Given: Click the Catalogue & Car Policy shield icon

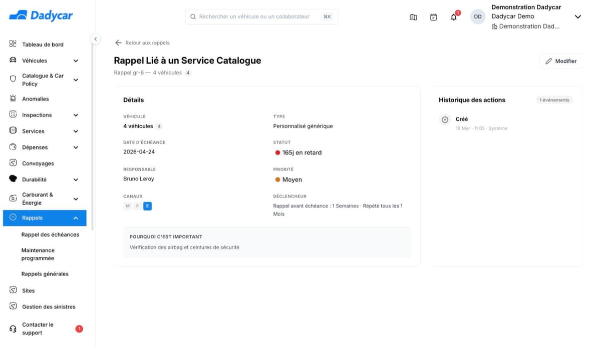Looking at the screenshot, I should 13,79.
